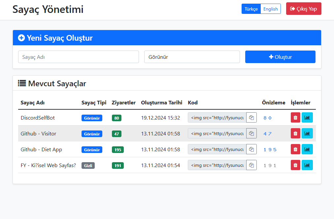The height and width of the screenshot is (219, 334).
Task: Click the Sayaç Yönetimi page title
Action: pos(48,9)
